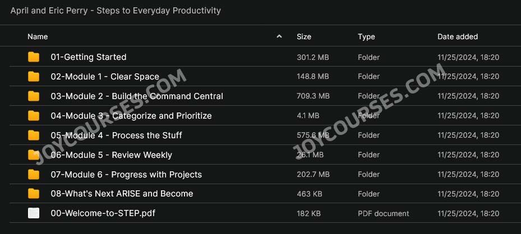The height and width of the screenshot is (234, 521).
Task: Sort the file list by Size column header
Action: pyautogui.click(x=304, y=36)
